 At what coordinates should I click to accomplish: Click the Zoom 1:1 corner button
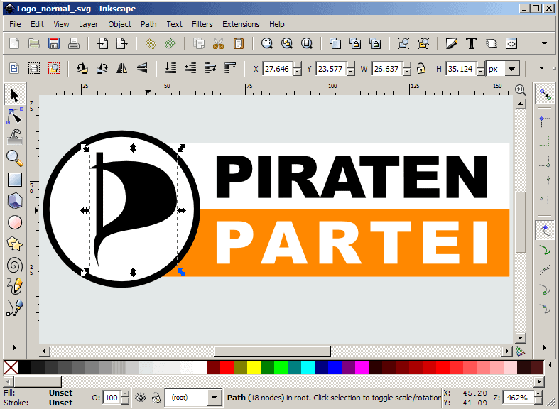point(521,89)
